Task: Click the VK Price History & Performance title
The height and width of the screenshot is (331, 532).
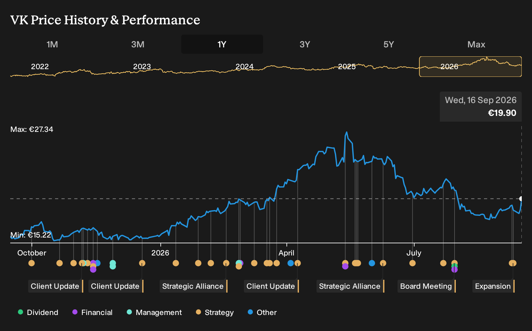Action: coord(105,20)
